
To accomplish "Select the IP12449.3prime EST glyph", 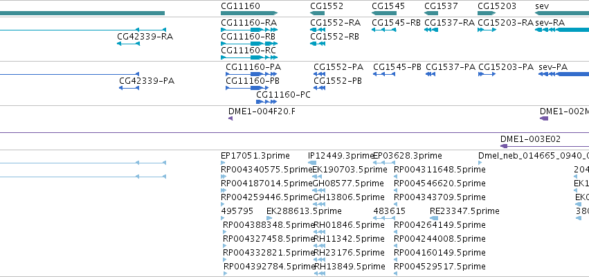I will pyautogui.click(x=312, y=163).
